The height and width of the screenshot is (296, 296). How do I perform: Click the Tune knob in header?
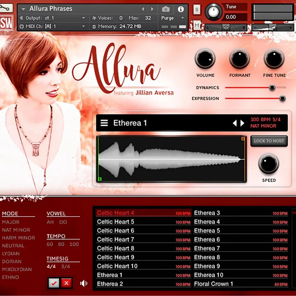pos(214,12)
